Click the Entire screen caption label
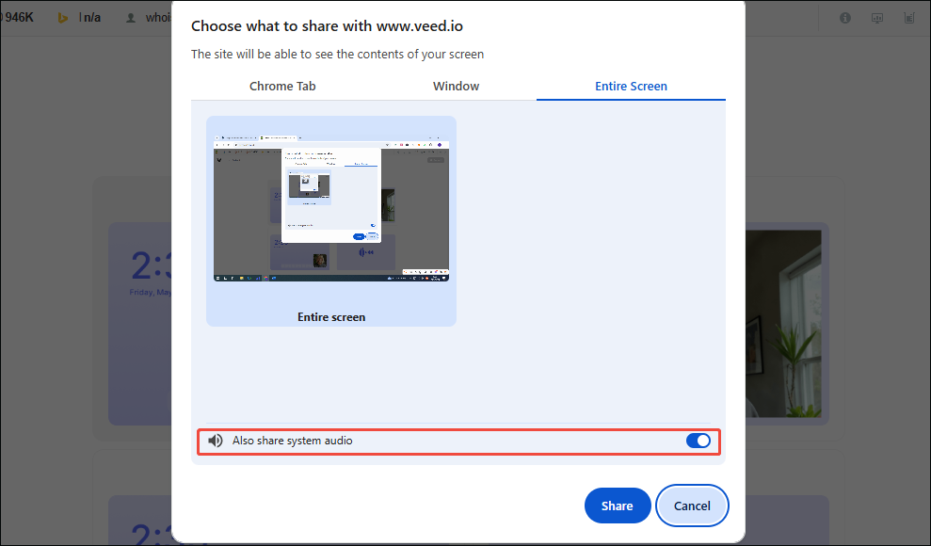Screen dimensions: 931x546 [x=330, y=317]
